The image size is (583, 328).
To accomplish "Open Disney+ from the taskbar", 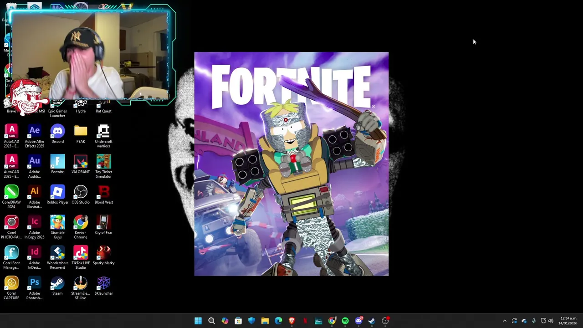I will (318, 321).
